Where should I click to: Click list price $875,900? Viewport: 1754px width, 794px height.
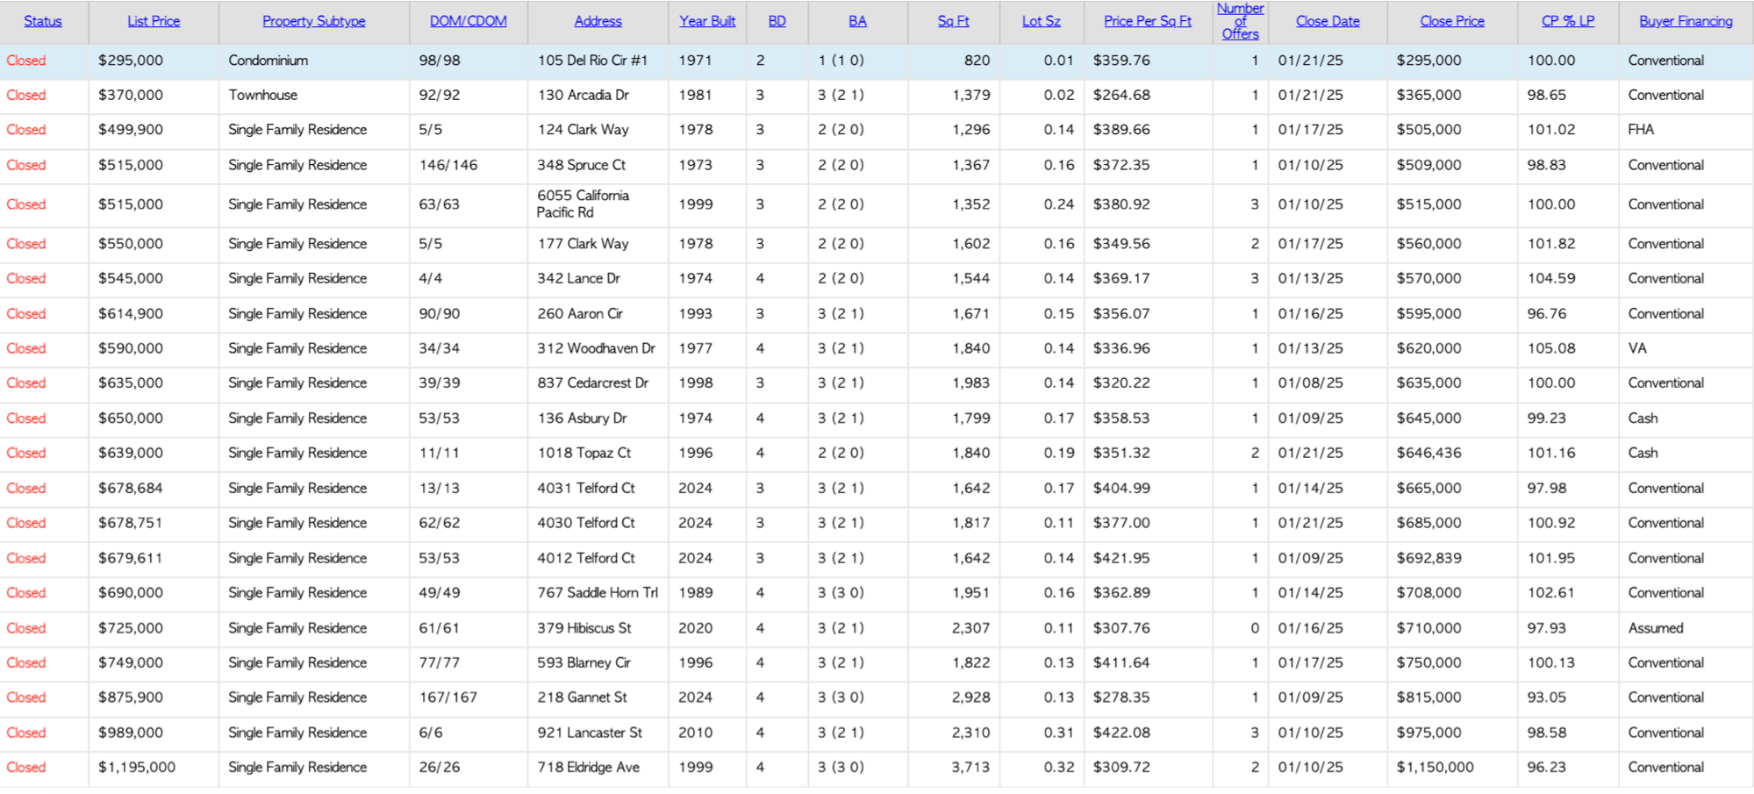[x=131, y=697]
